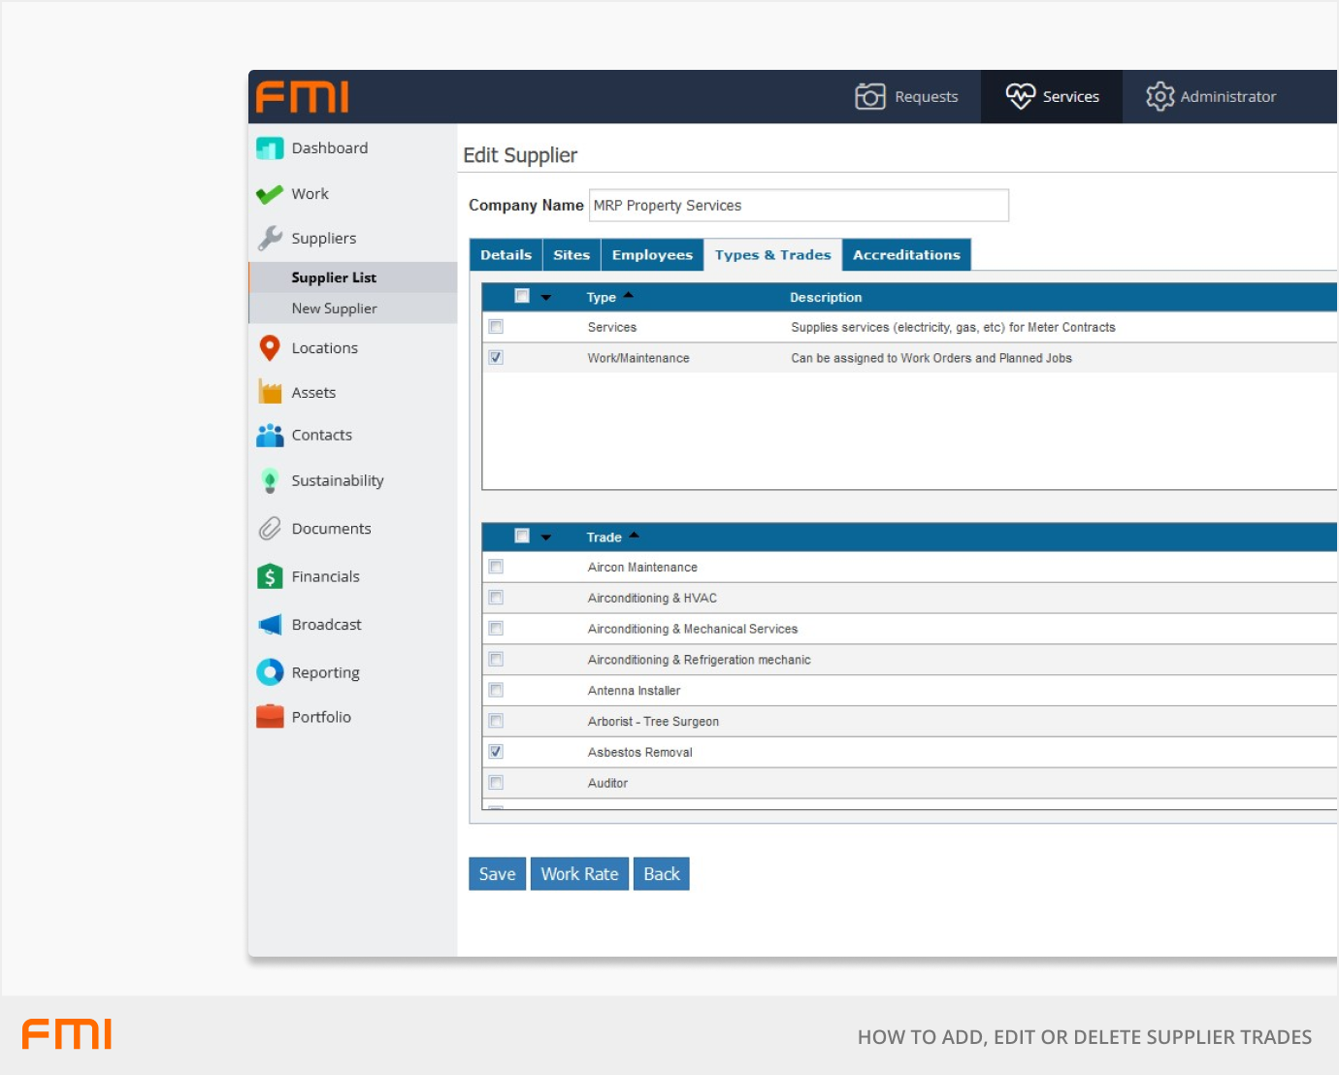Switch to the Accreditations tab

(906, 255)
